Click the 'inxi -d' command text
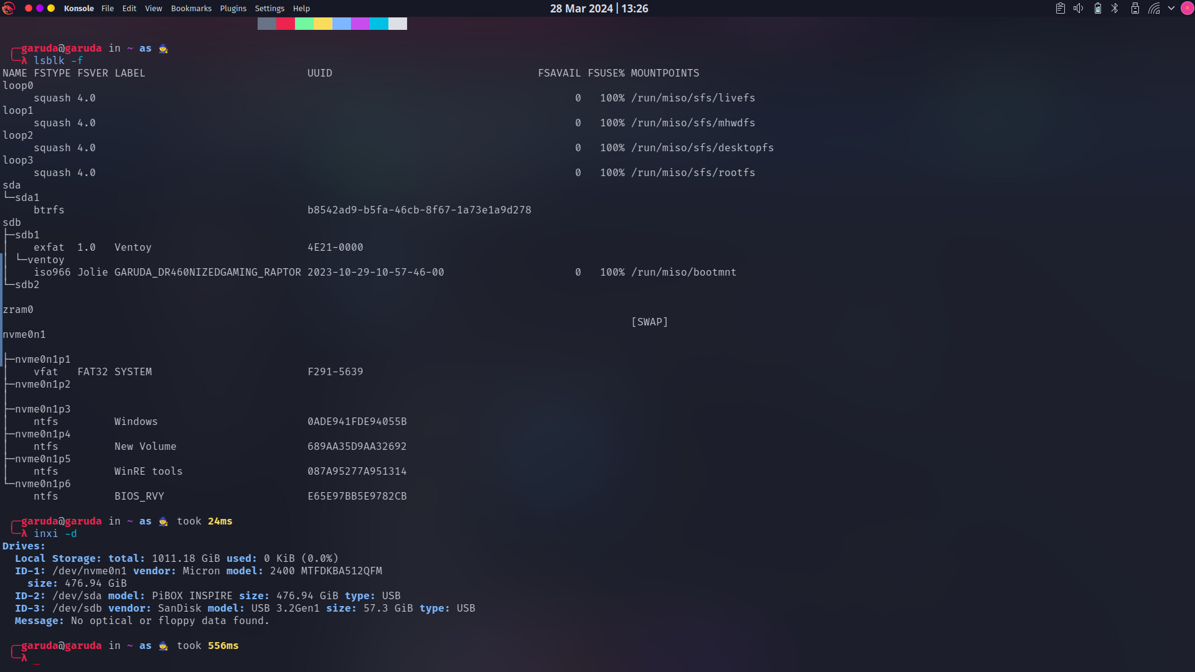Screen dimensions: 1195x672 pyautogui.click(x=55, y=533)
